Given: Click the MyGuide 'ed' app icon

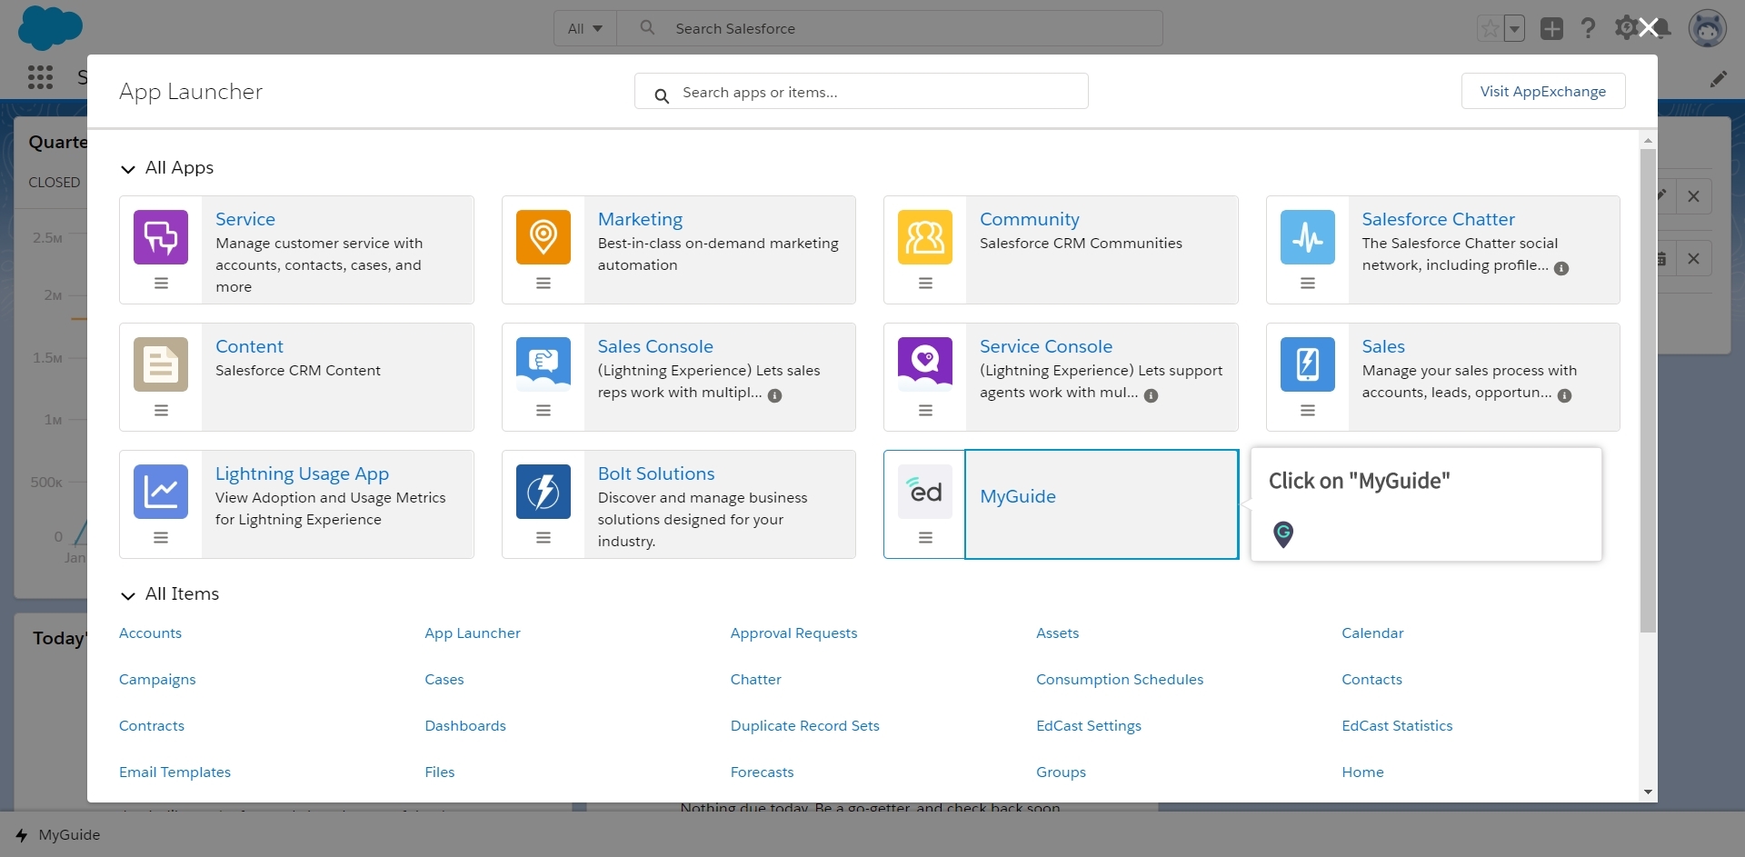Looking at the screenshot, I should [925, 492].
